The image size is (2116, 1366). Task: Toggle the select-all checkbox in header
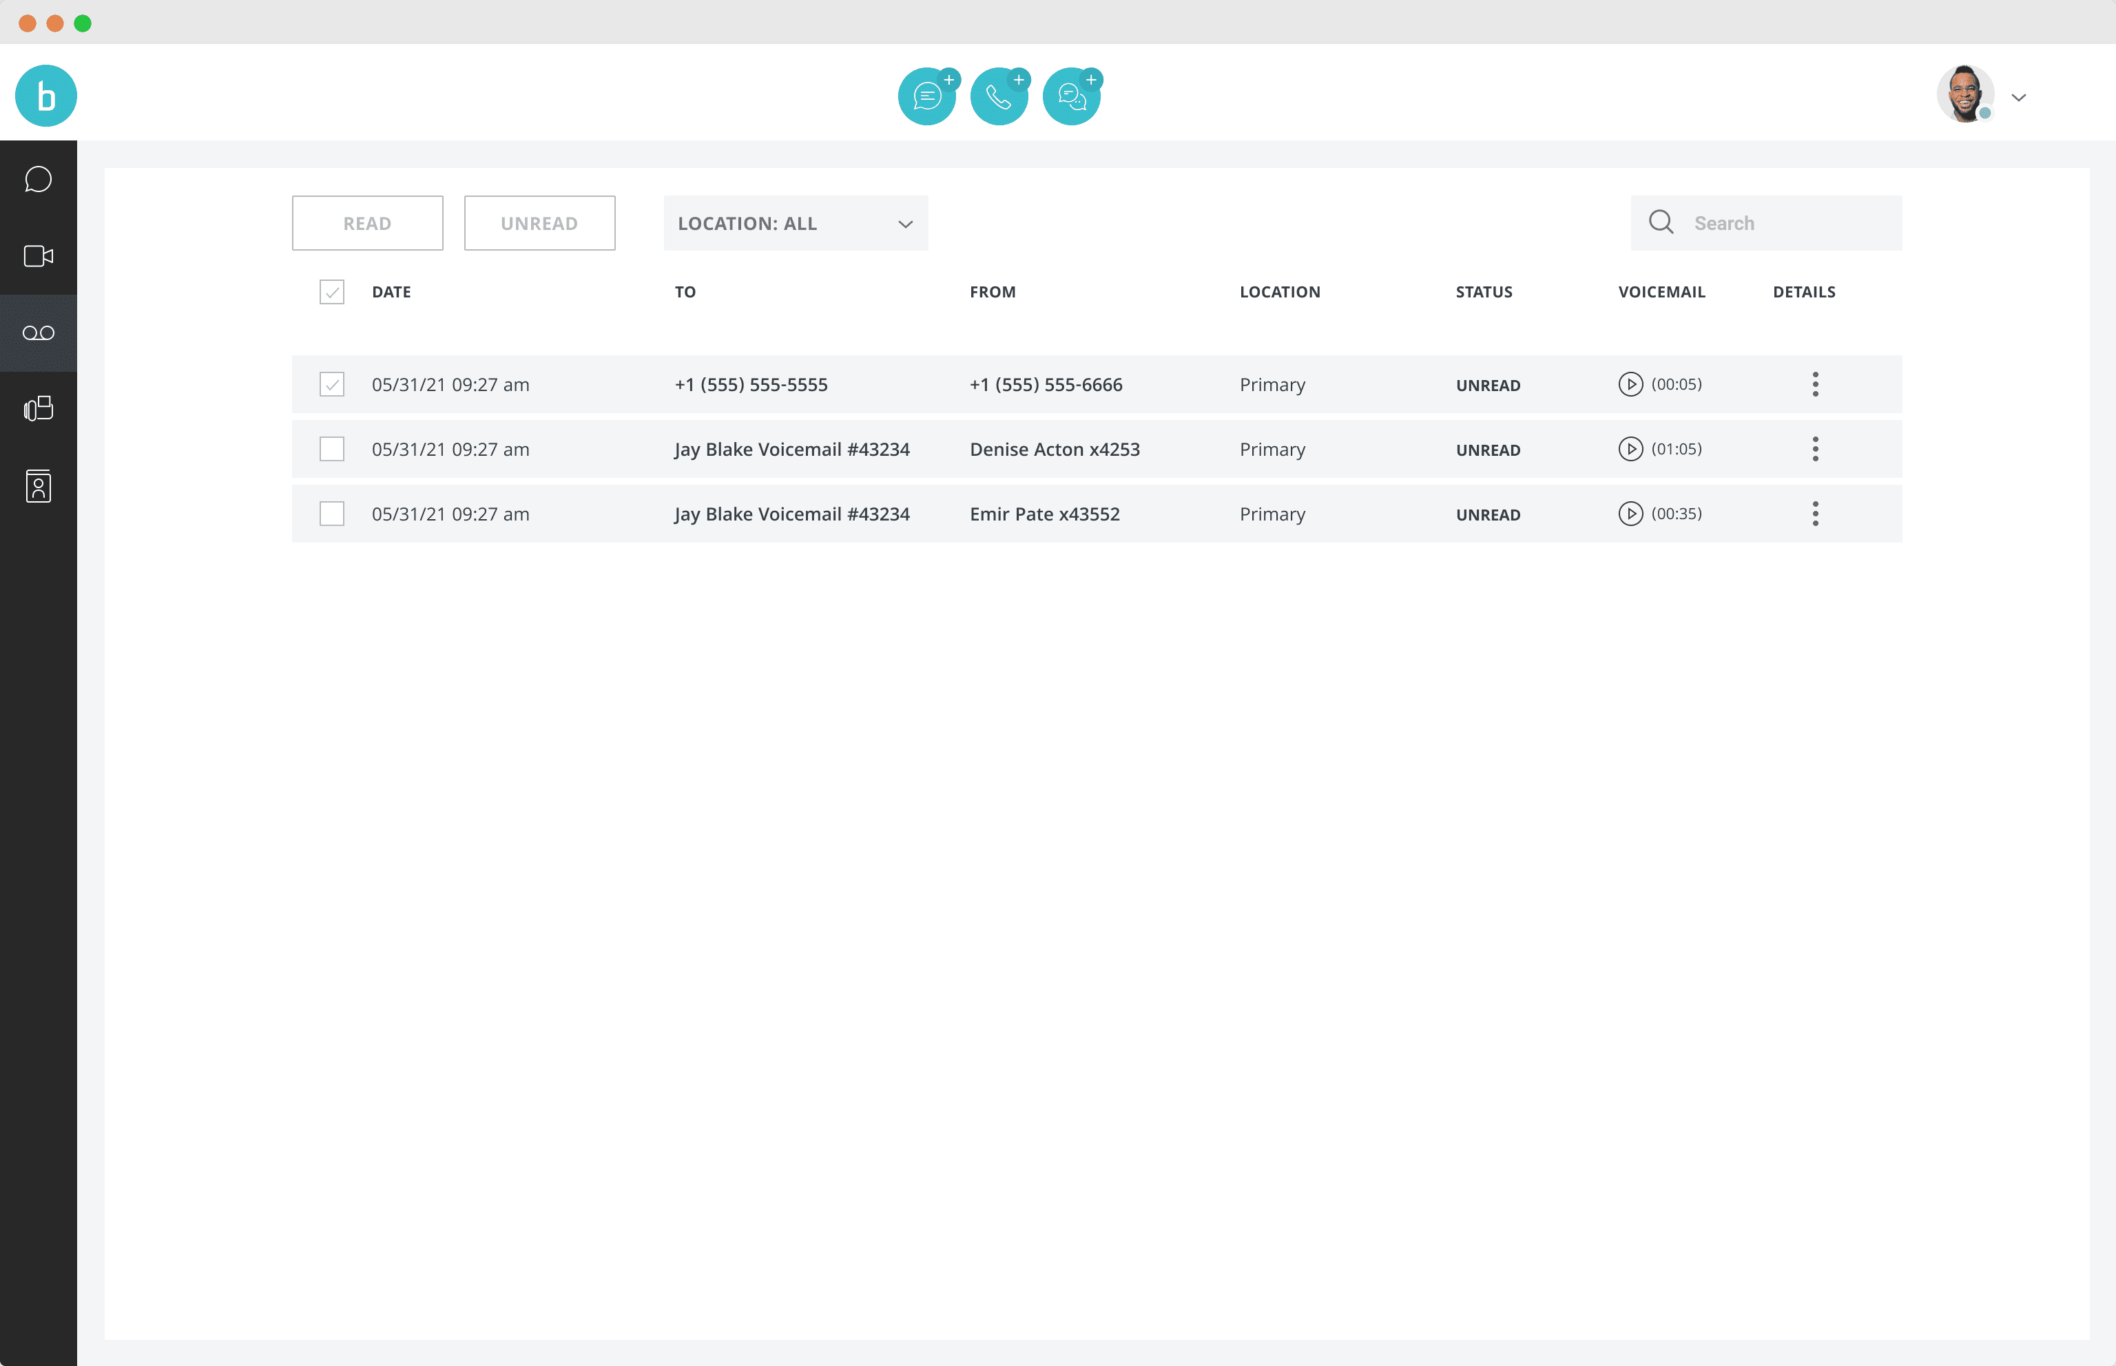[332, 292]
